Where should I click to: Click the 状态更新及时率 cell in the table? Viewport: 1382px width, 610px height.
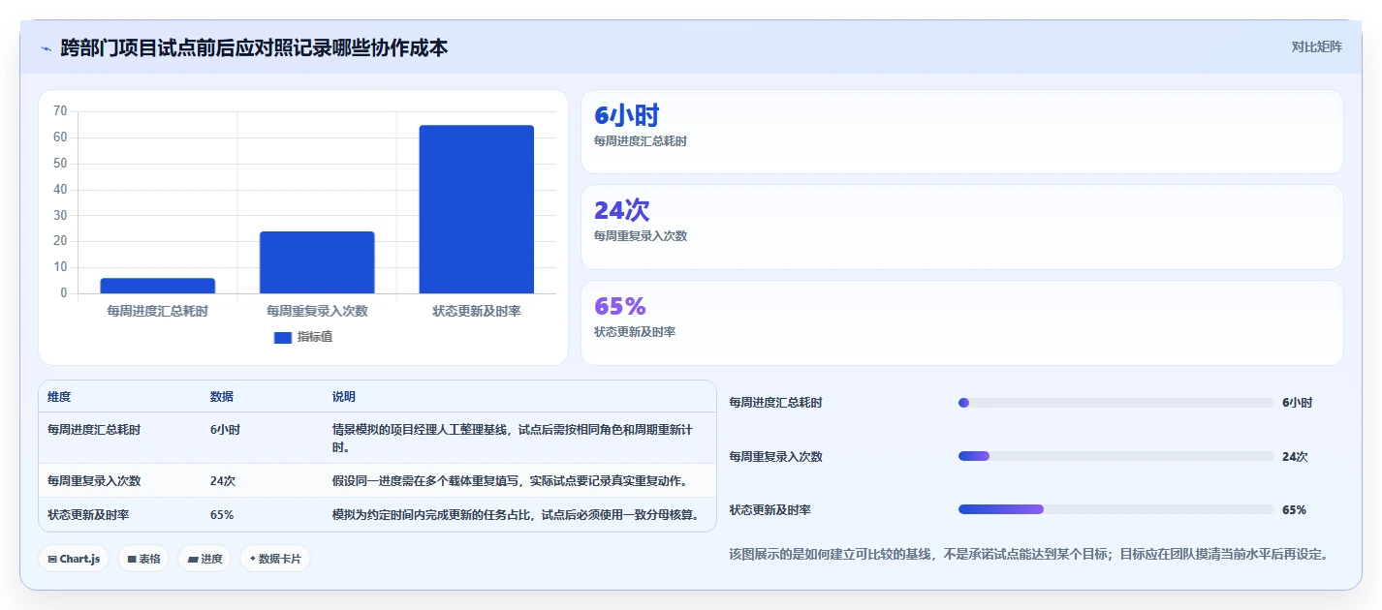[x=88, y=514]
